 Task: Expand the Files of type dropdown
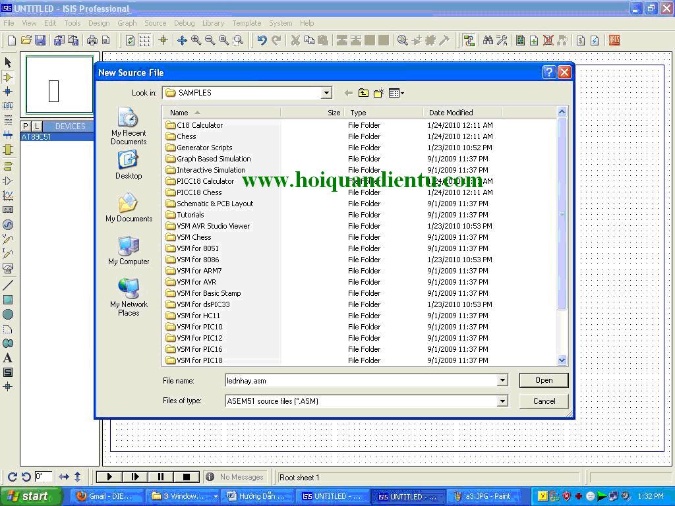point(502,401)
